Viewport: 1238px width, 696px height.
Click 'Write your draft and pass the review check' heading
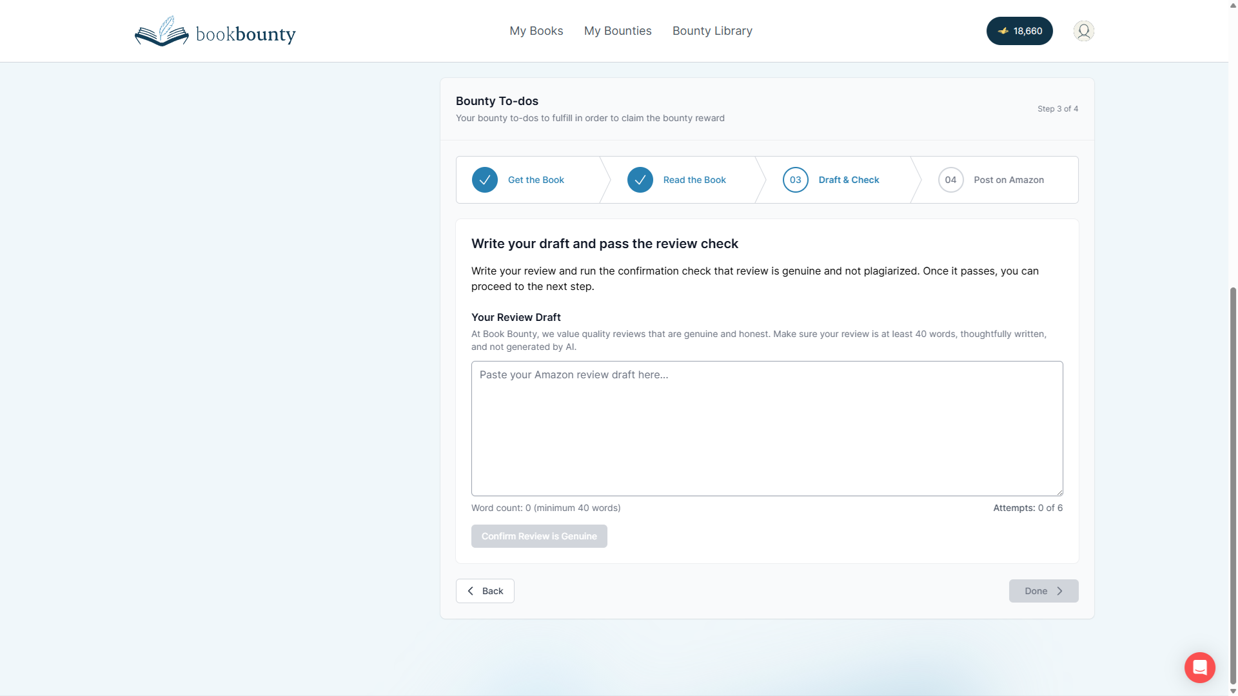(604, 244)
